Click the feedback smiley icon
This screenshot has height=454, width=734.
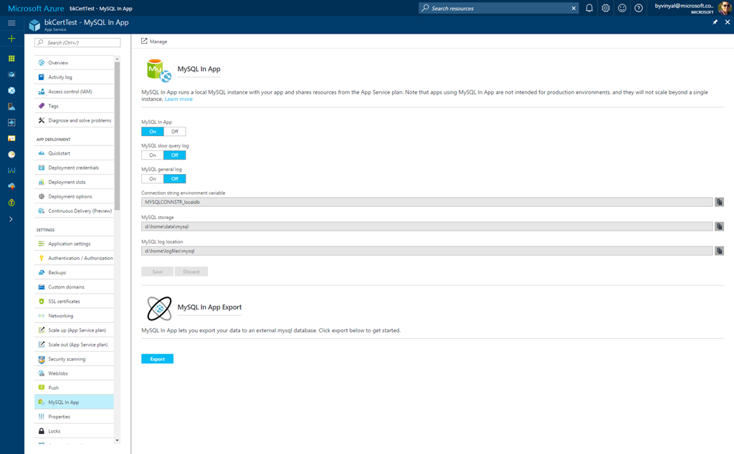click(622, 8)
